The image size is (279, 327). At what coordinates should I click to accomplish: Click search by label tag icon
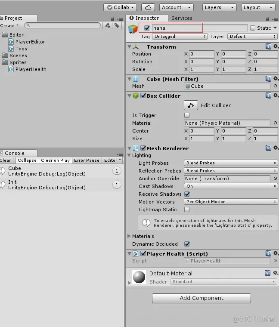point(117,25)
